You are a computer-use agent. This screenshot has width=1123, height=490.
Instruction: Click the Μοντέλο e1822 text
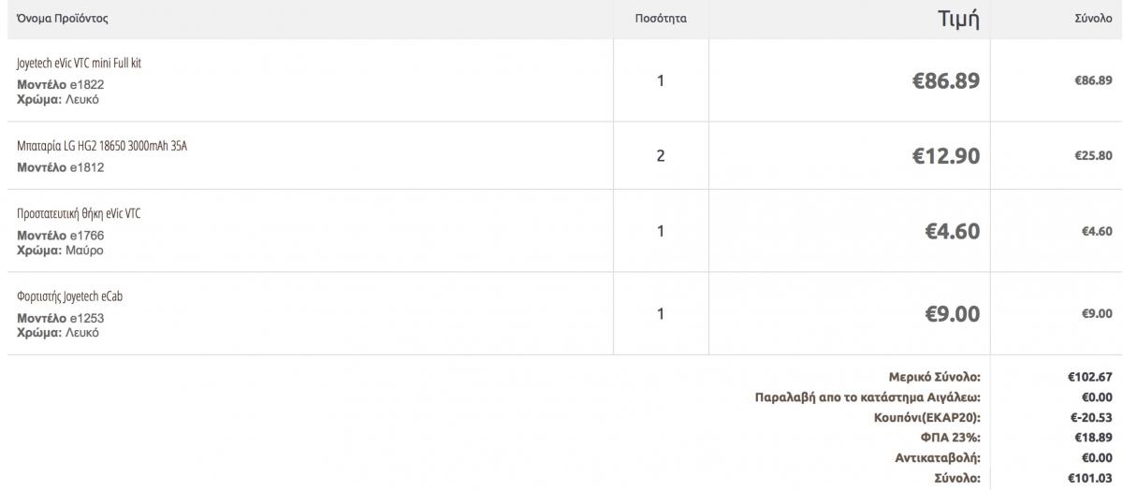[61, 85]
